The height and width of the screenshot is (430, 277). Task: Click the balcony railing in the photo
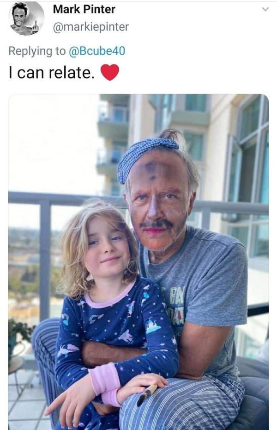coord(66,198)
